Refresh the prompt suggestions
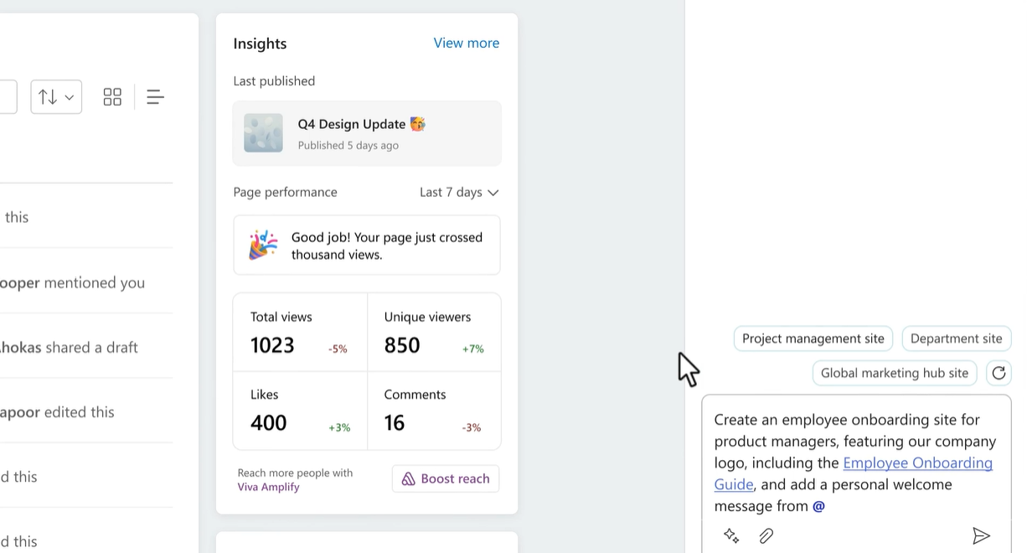The image size is (1027, 553). click(999, 373)
